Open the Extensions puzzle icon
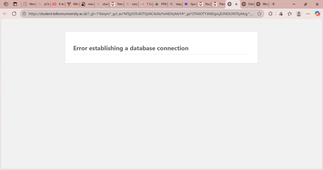Screen dimensions: 323x170 coord(270,14)
